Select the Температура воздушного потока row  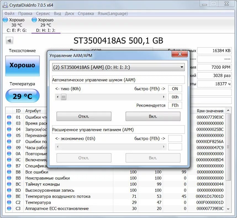(116, 196)
